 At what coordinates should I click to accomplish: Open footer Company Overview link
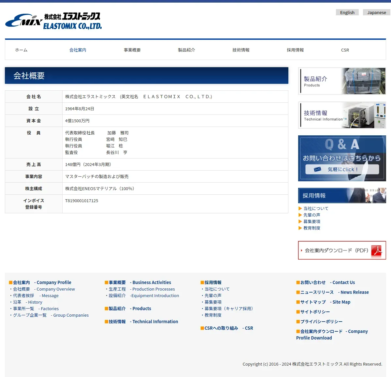tap(44, 289)
